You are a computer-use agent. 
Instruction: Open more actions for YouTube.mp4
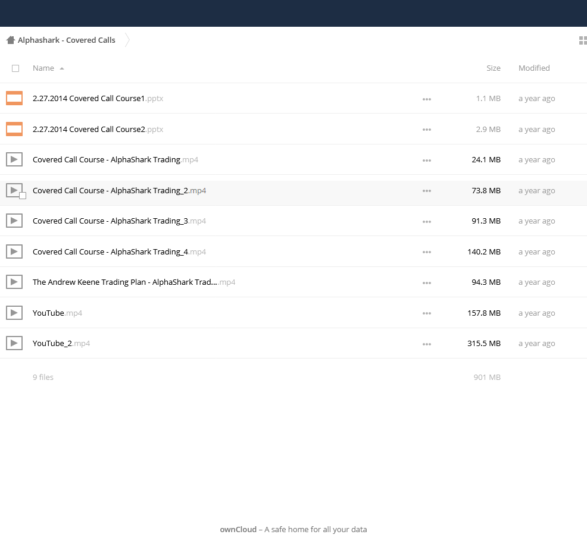tap(427, 314)
